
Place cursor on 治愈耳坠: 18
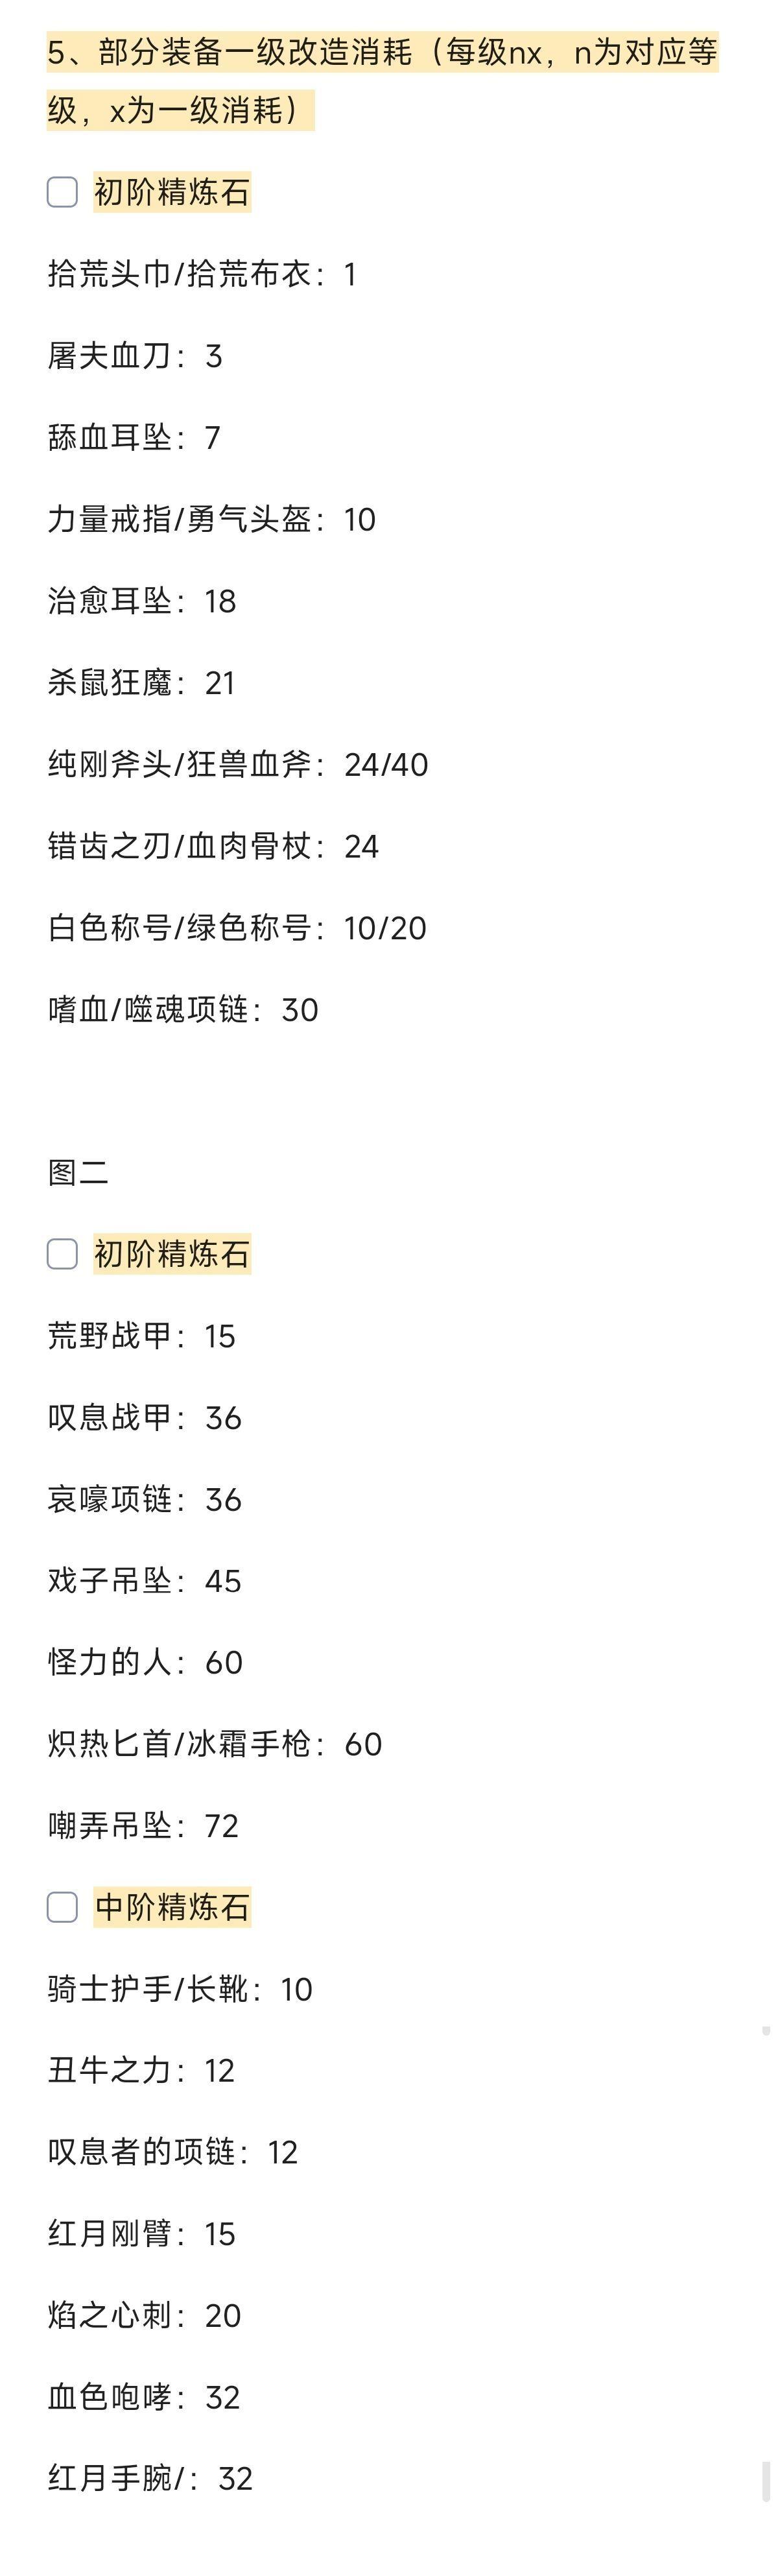[142, 601]
